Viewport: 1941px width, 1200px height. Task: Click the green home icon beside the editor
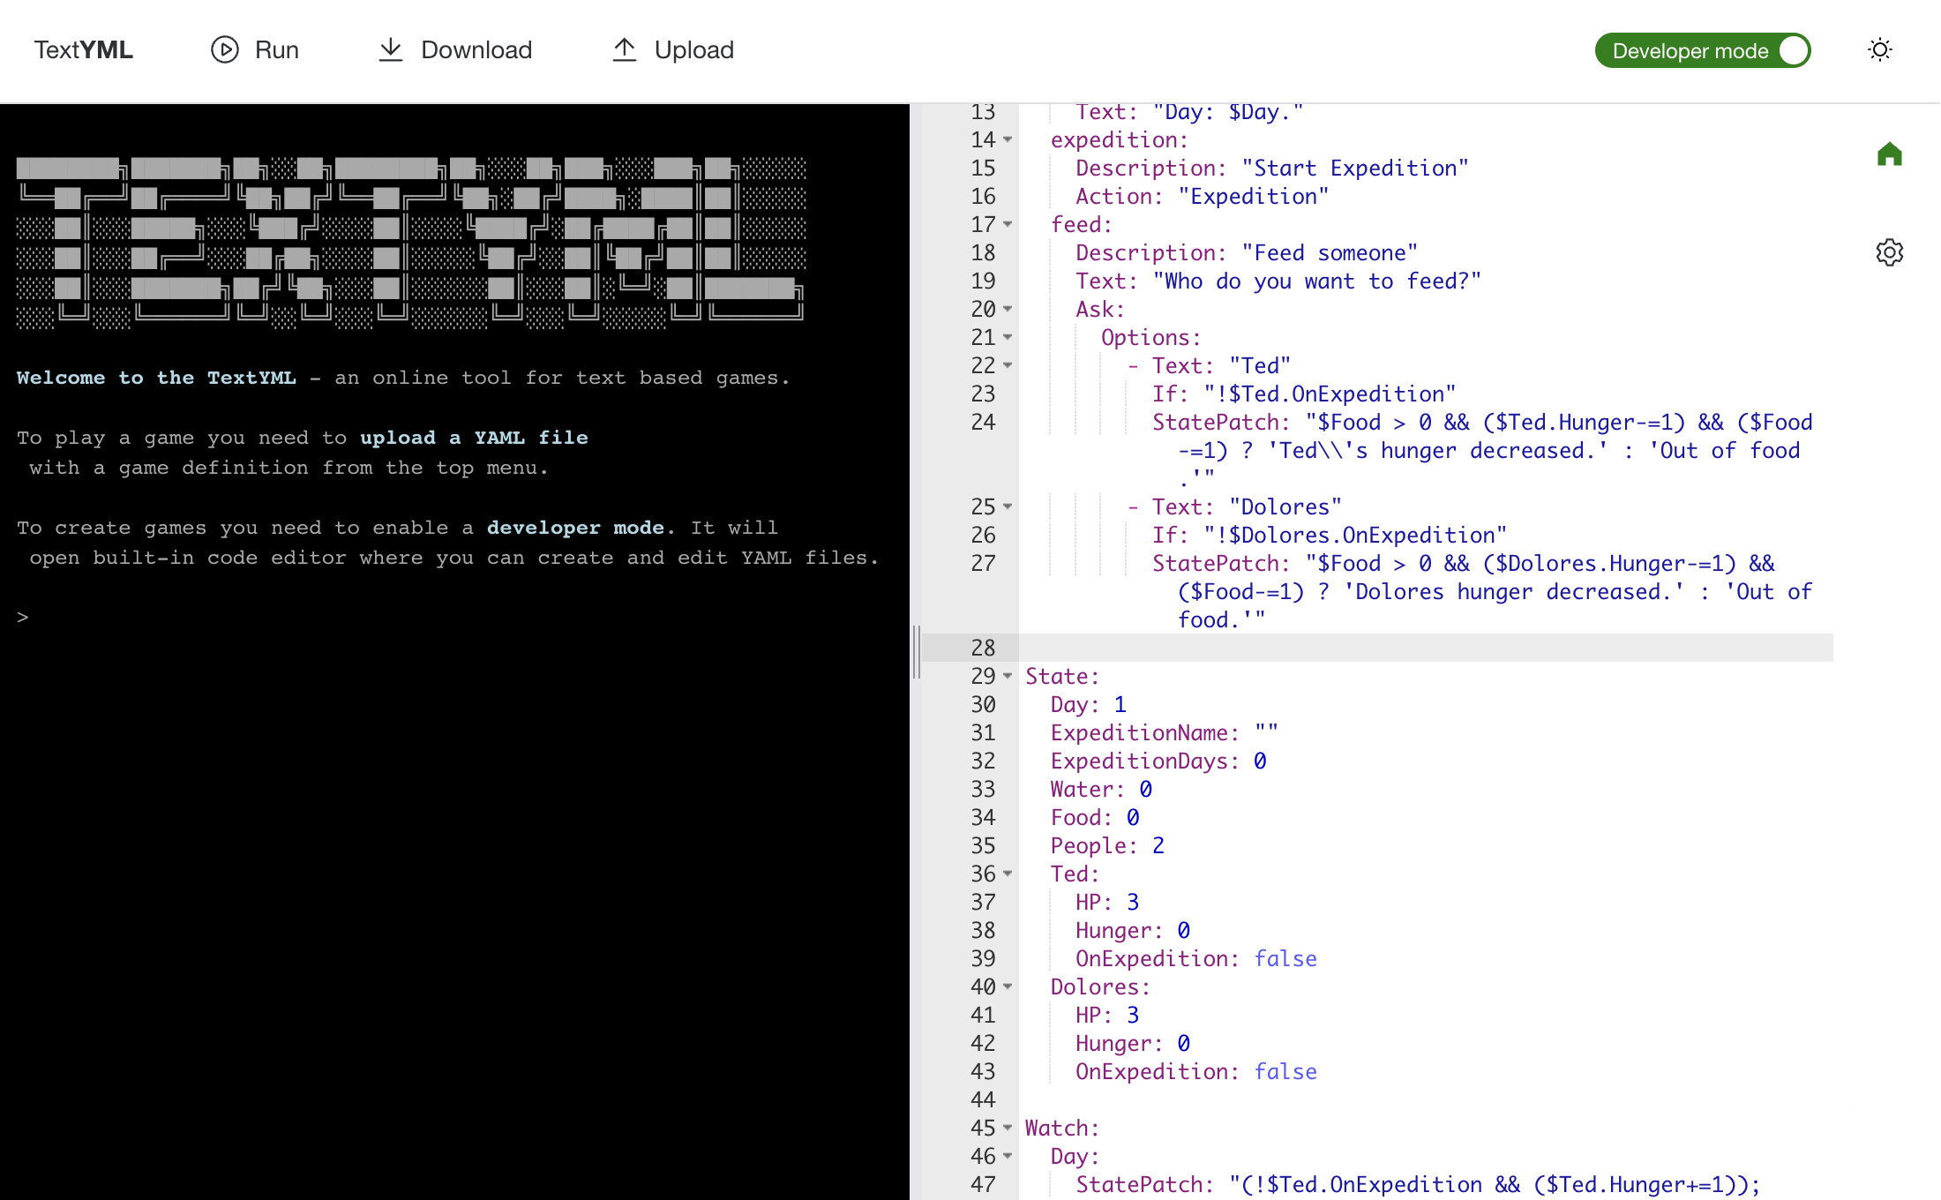(x=1889, y=155)
